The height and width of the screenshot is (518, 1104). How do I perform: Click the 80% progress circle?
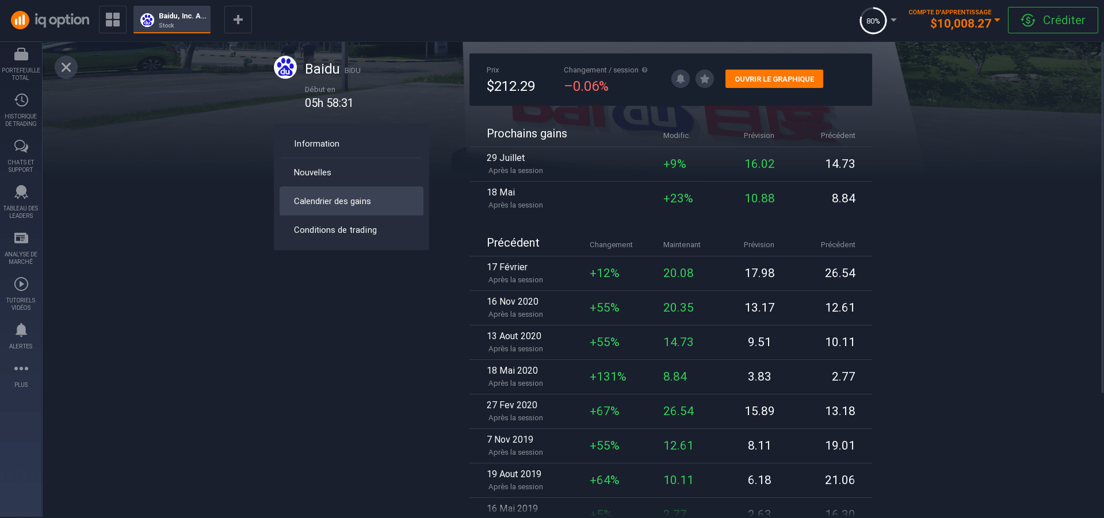coord(873,21)
